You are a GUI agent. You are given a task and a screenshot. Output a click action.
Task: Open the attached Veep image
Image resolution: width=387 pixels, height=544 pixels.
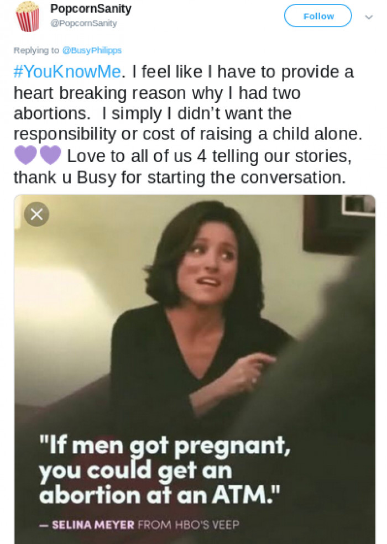click(x=195, y=369)
